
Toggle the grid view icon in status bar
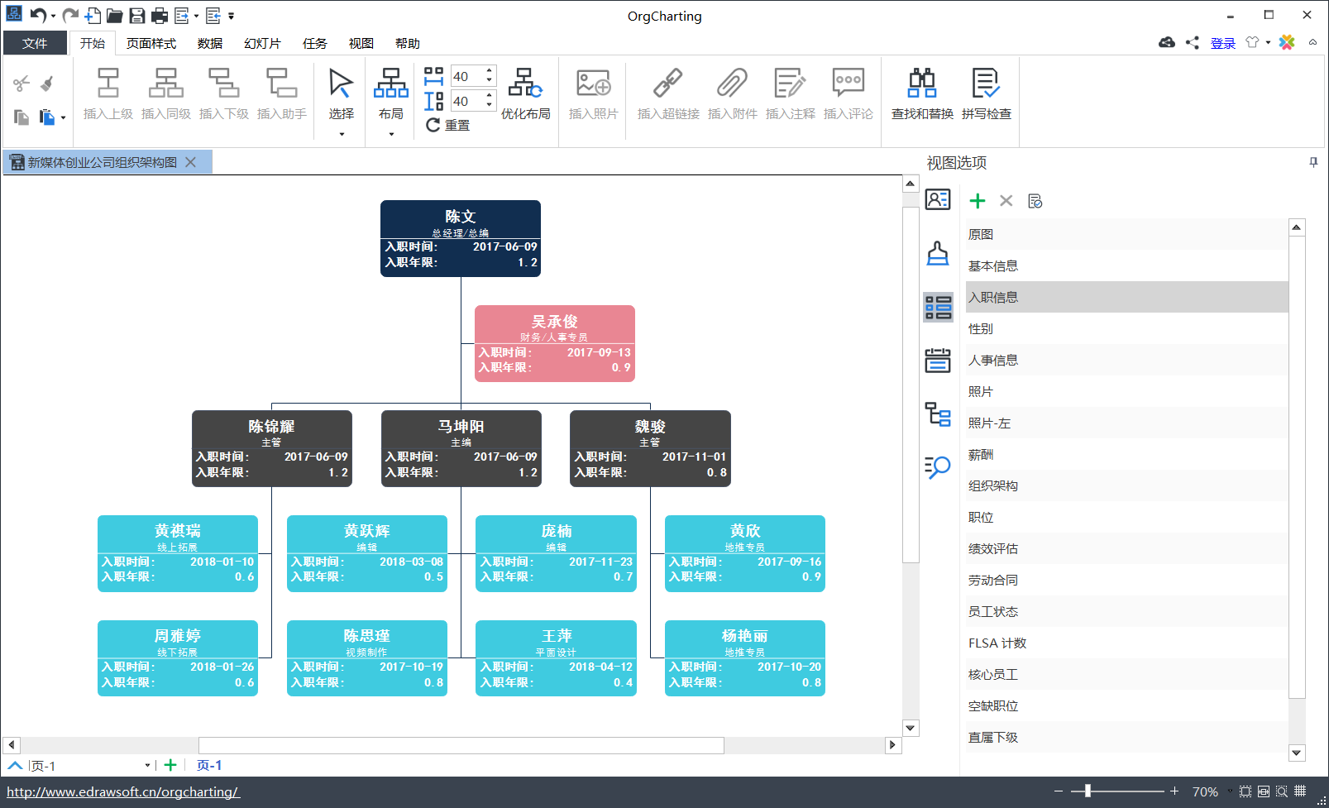click(1300, 791)
